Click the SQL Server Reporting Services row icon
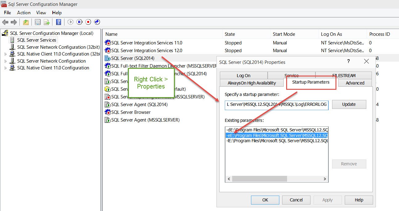Image resolution: width=399 pixels, height=211 pixels. click(108, 97)
